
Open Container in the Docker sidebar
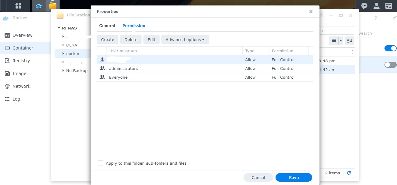(x=25, y=48)
